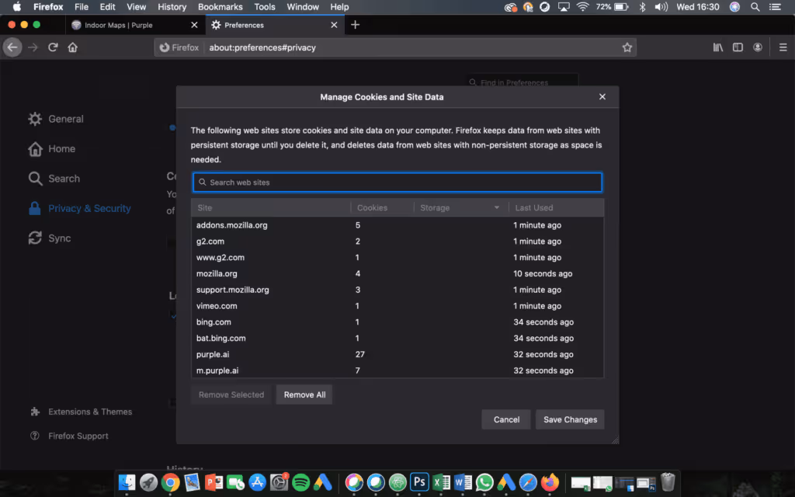The height and width of the screenshot is (497, 795).
Task: Open the Library toolbar icon
Action: point(718,47)
